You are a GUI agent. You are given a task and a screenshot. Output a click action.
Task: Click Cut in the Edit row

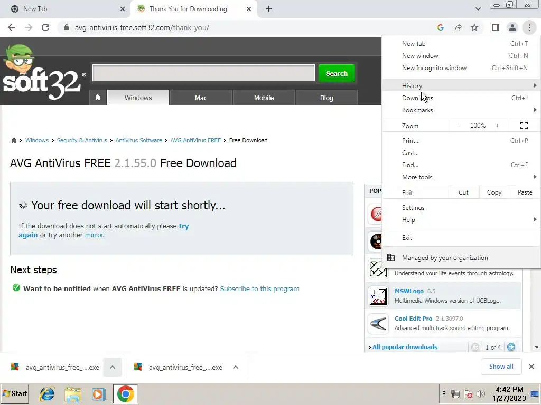463,192
